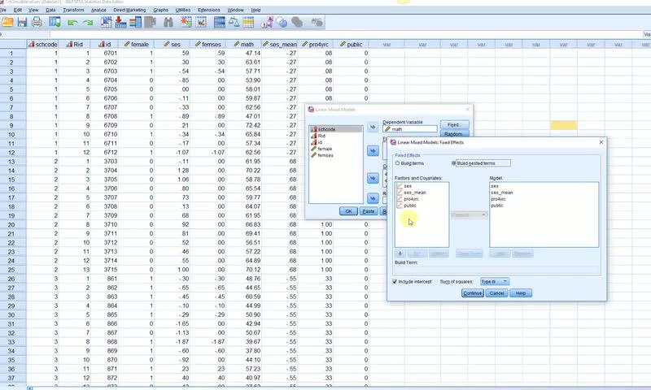Select schcode in the Linear Mixed Models variable list
This screenshot has height=390, width=651.
[x=336, y=129]
